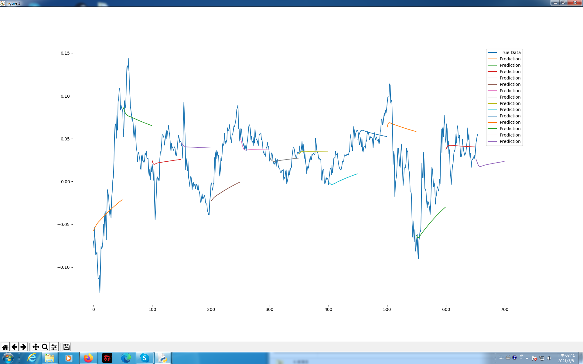Click the Python app on the taskbar
This screenshot has width=583, height=364.
(163, 358)
